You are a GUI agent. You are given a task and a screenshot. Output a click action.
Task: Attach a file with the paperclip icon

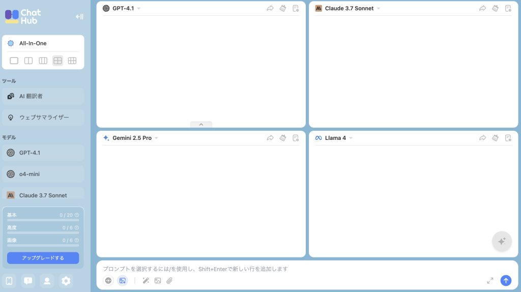(x=169, y=281)
